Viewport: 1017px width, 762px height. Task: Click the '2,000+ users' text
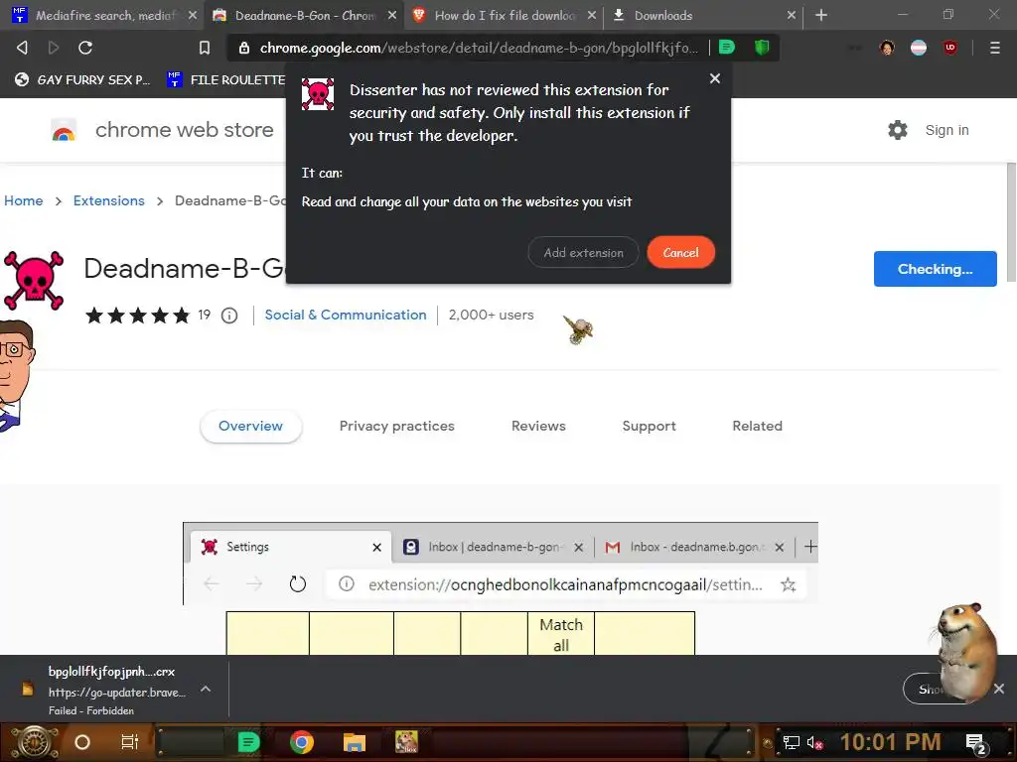point(491,315)
